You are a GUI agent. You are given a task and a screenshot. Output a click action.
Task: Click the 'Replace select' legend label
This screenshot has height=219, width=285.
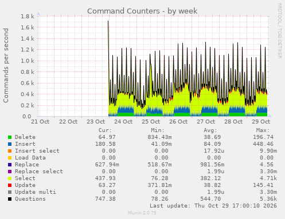click(x=39, y=172)
